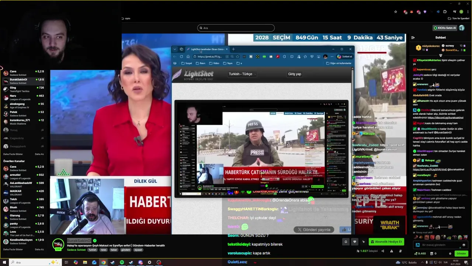Open the Chrome extensions puzzle icon

pyautogui.click(x=445, y=12)
